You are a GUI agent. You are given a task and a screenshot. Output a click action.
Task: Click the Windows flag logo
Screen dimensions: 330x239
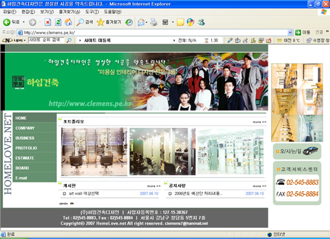323,12
